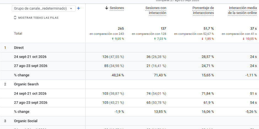Screen dimensions: 259x129
Task: Click Organic Search engaged sessions 65 (50,78 %)
Action: (x=156, y=102)
